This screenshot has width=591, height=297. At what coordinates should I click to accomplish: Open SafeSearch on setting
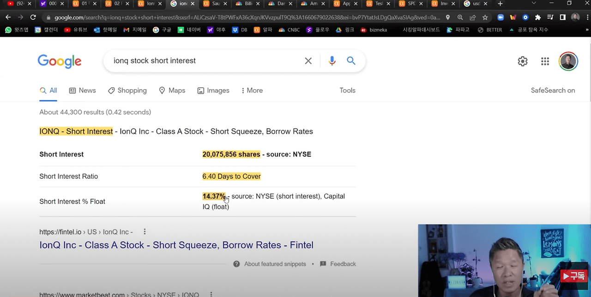tap(553, 91)
